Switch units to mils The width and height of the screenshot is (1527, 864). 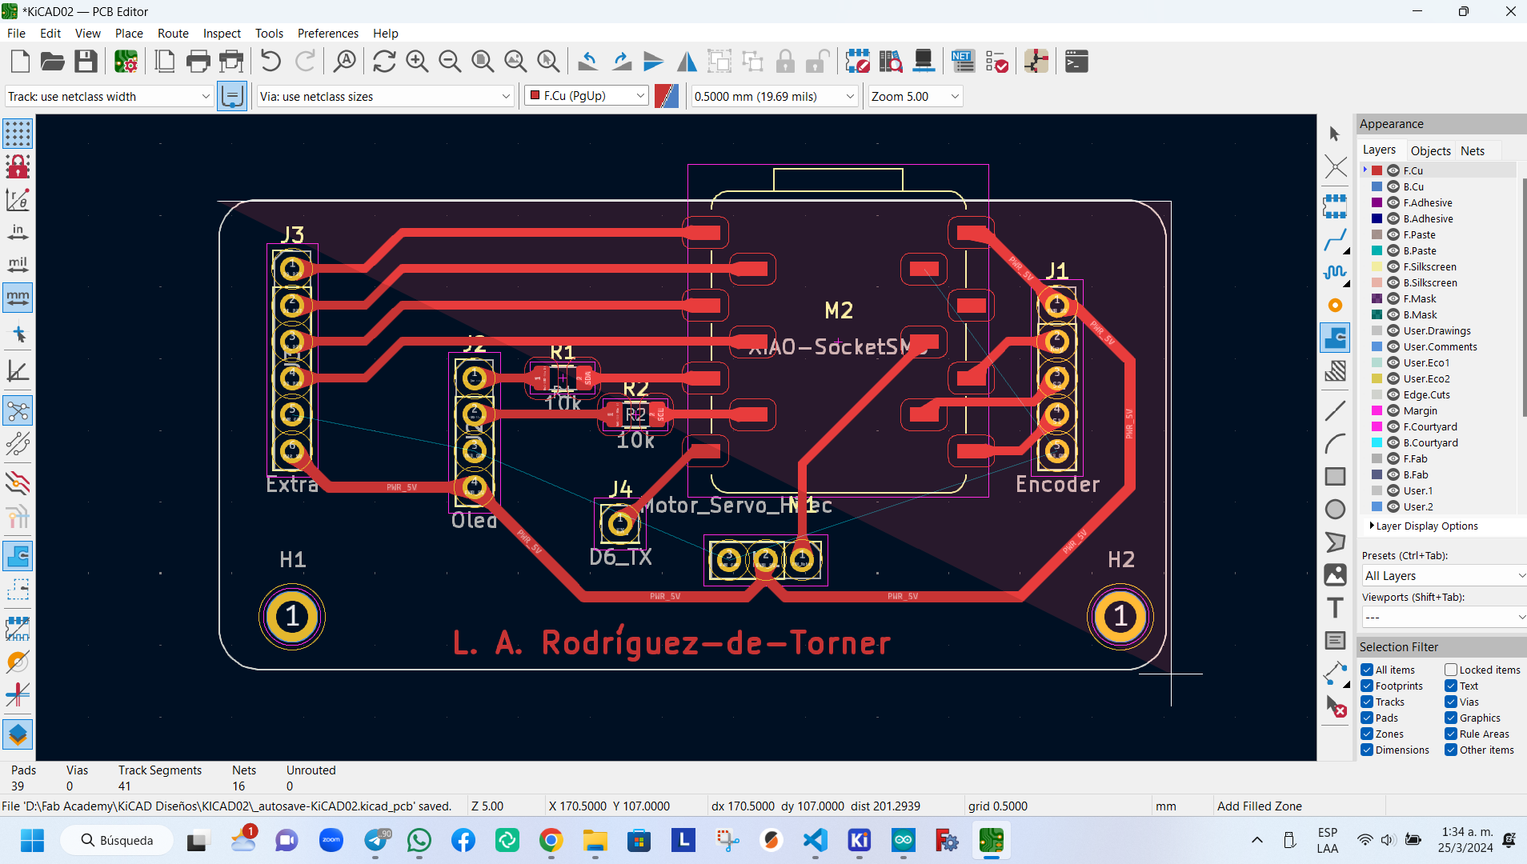(18, 265)
